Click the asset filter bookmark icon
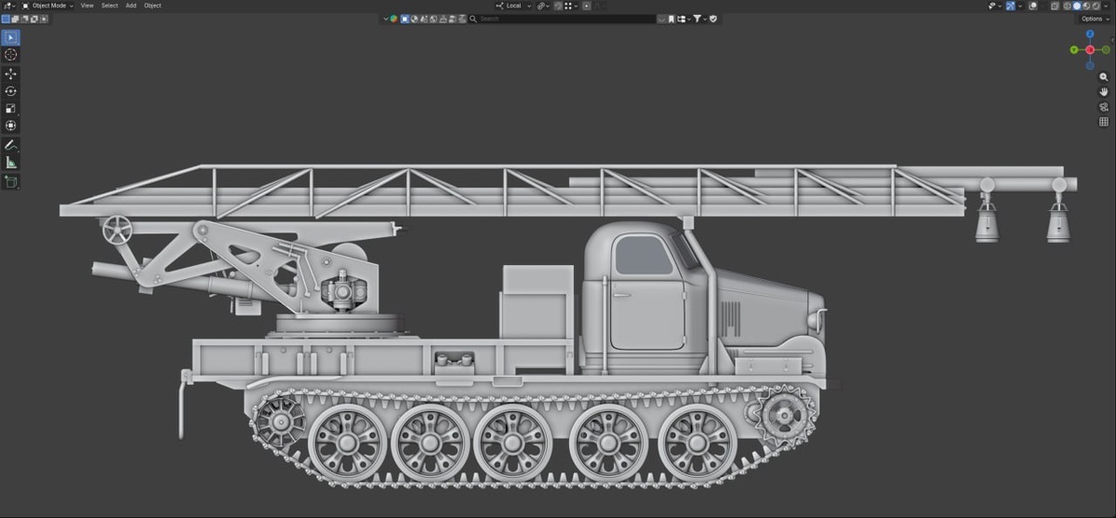This screenshot has height=518, width=1116. [671, 19]
